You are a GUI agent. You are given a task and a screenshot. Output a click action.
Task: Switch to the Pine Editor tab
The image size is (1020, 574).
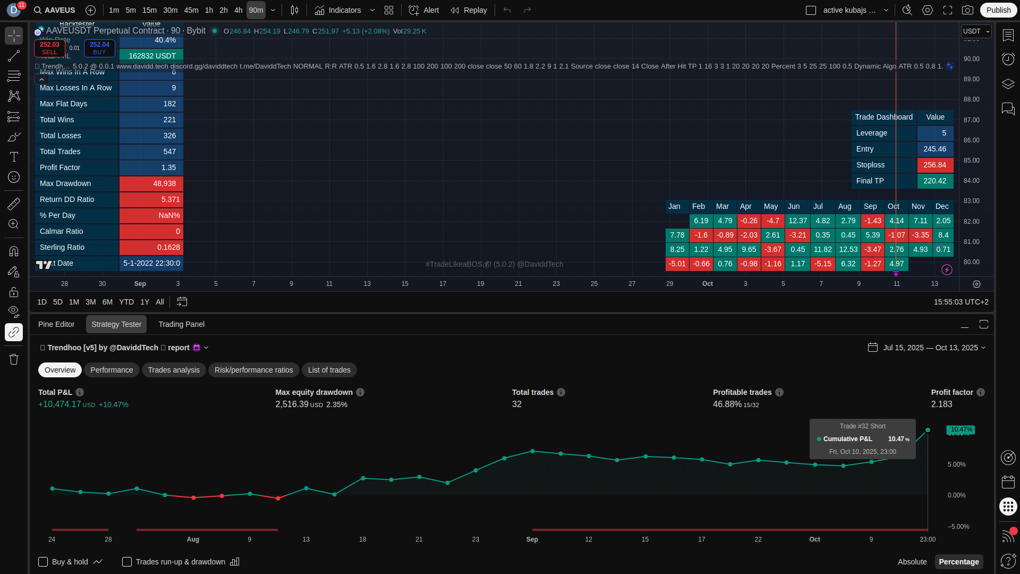pyautogui.click(x=56, y=324)
